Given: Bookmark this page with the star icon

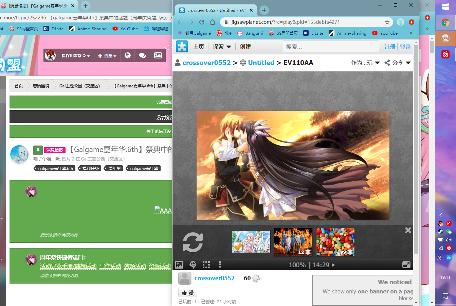Looking at the screenshot, I should tap(387, 22).
